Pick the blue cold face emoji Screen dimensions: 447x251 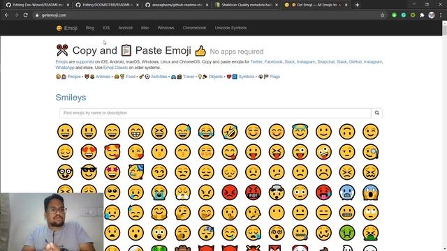pos(347,192)
